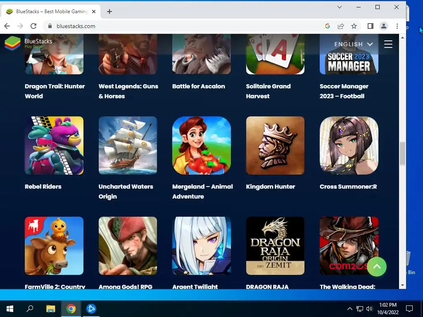Open the FarmVille 2 cow icon
The image size is (423, 317).
(x=54, y=246)
